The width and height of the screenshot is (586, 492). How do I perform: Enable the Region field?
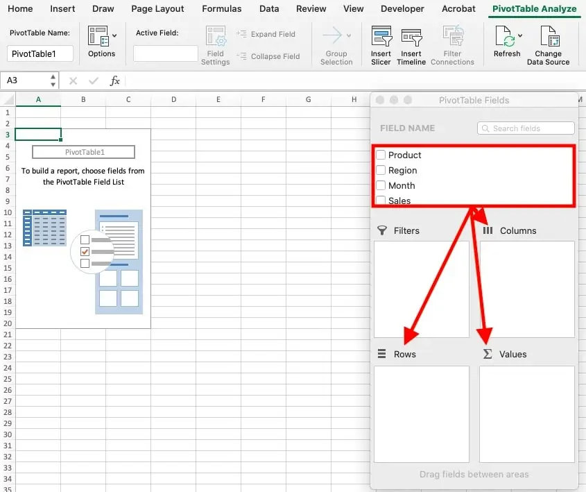(x=380, y=170)
